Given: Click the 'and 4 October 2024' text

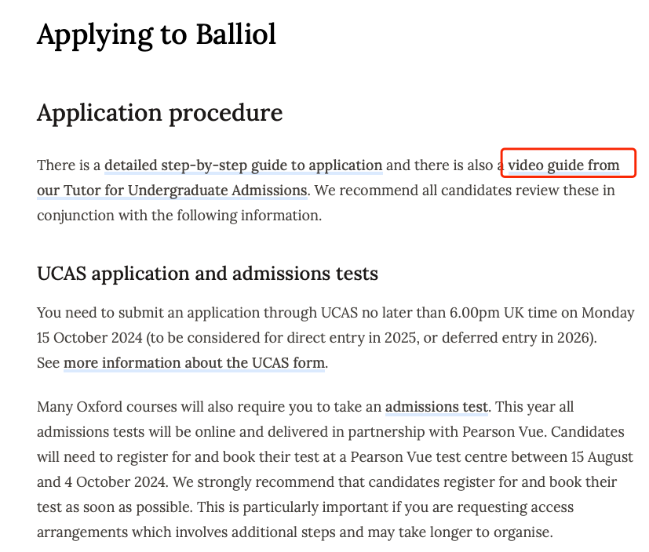Looking at the screenshot, I should [x=101, y=482].
